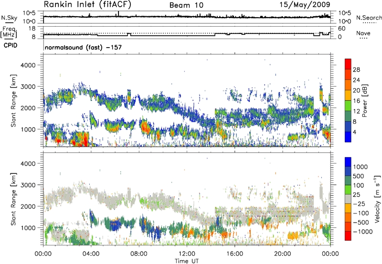
Task: Click the '24' label on power colorbar
Action: pos(356,80)
